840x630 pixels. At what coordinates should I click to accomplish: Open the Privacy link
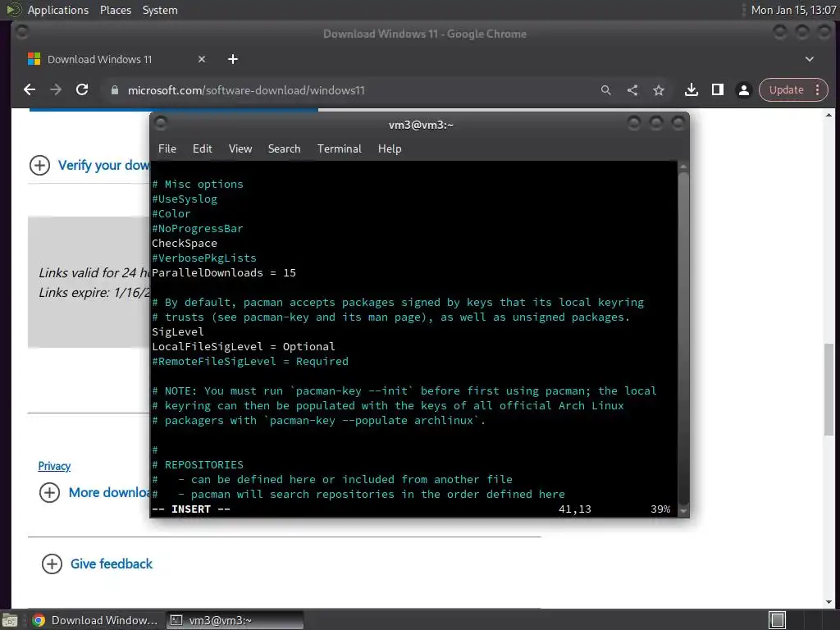coord(54,466)
